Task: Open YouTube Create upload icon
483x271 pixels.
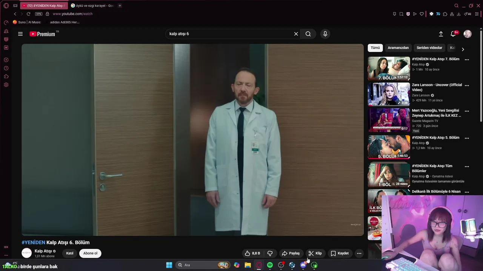Action: tap(441, 34)
